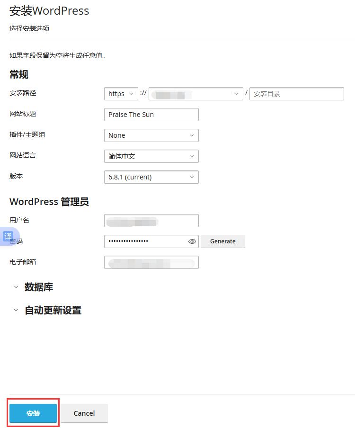This screenshot has width=355, height=428.
Task: Click the Cancel button
Action: pos(84,413)
